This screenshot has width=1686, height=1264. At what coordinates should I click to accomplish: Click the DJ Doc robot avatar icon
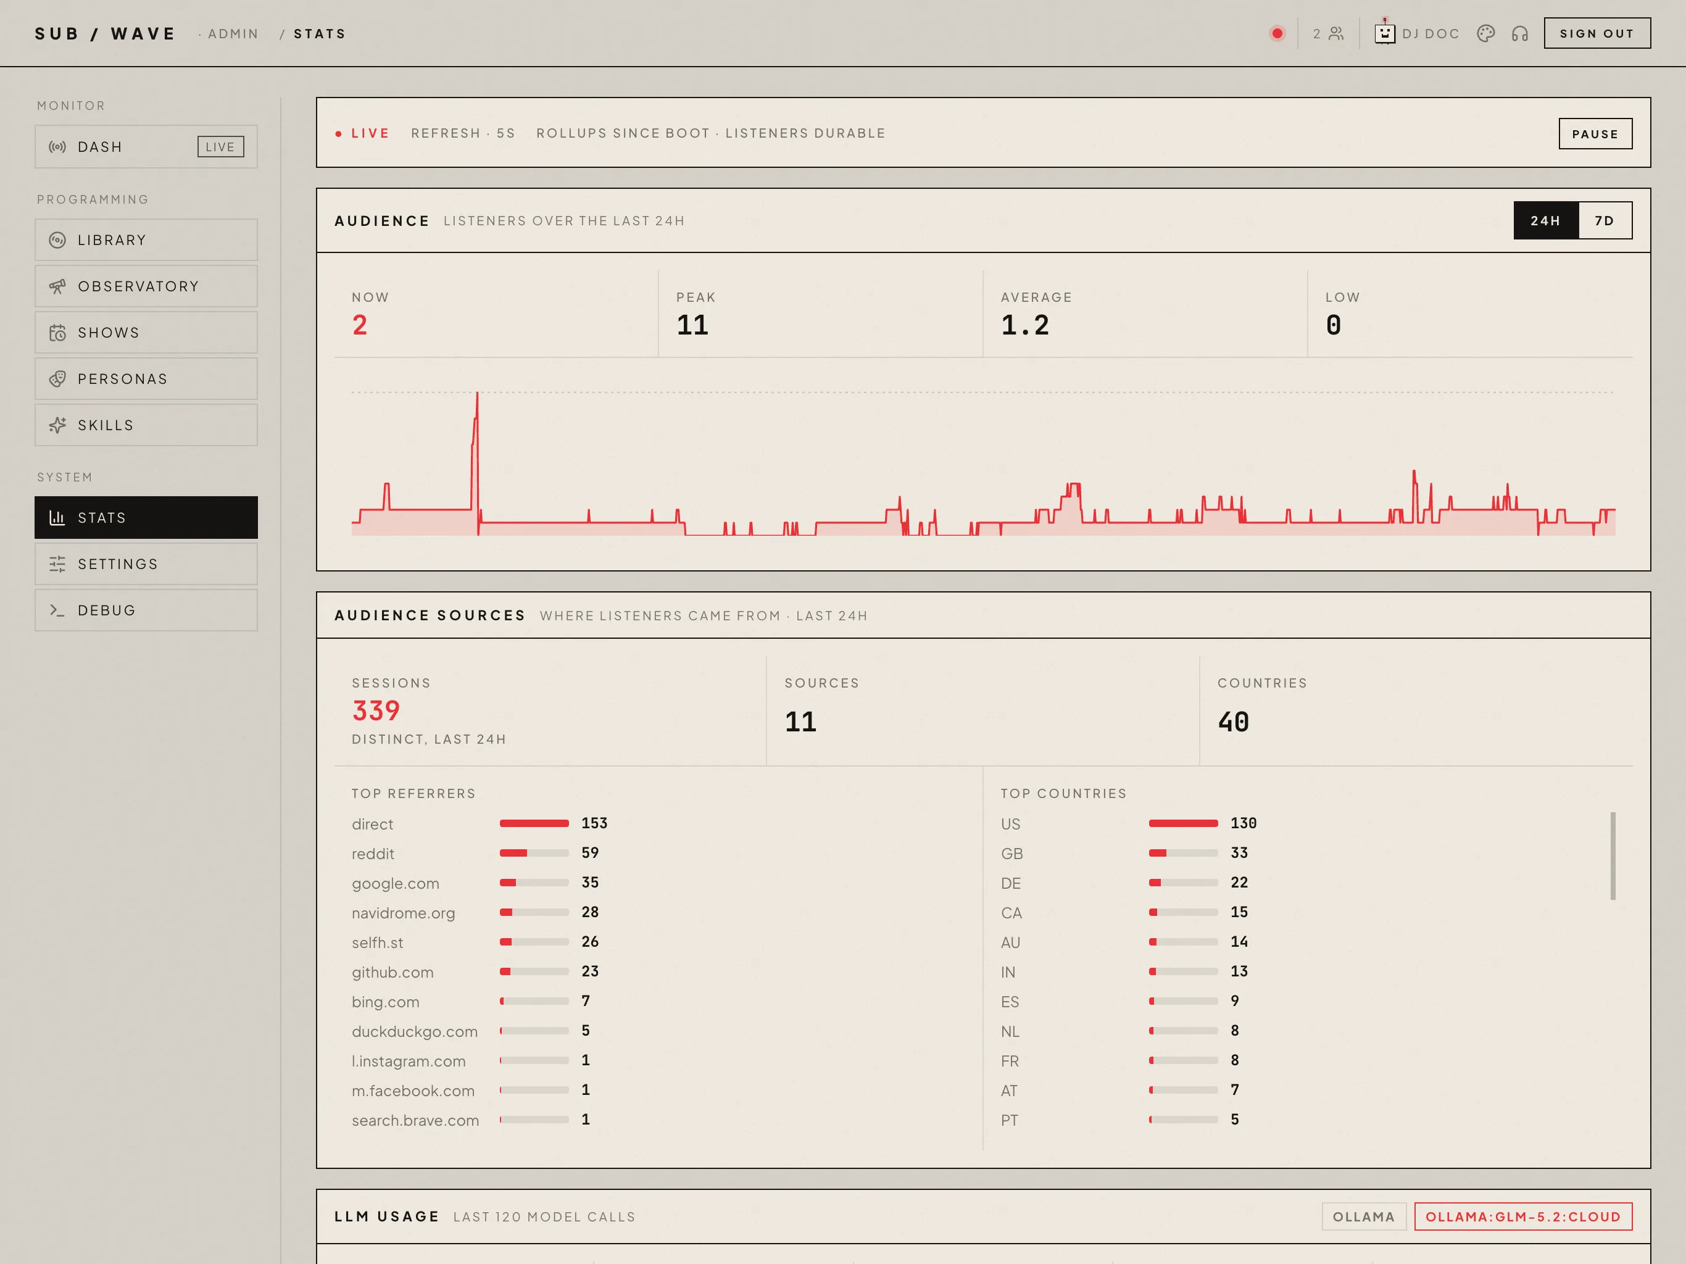pos(1385,33)
